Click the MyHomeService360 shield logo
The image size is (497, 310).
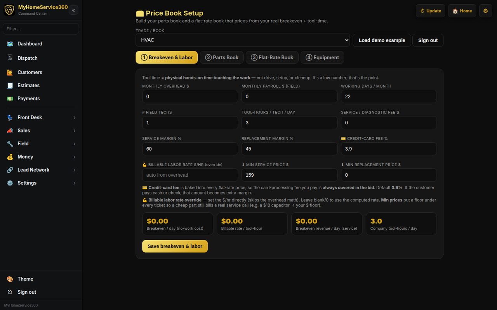point(9,10)
